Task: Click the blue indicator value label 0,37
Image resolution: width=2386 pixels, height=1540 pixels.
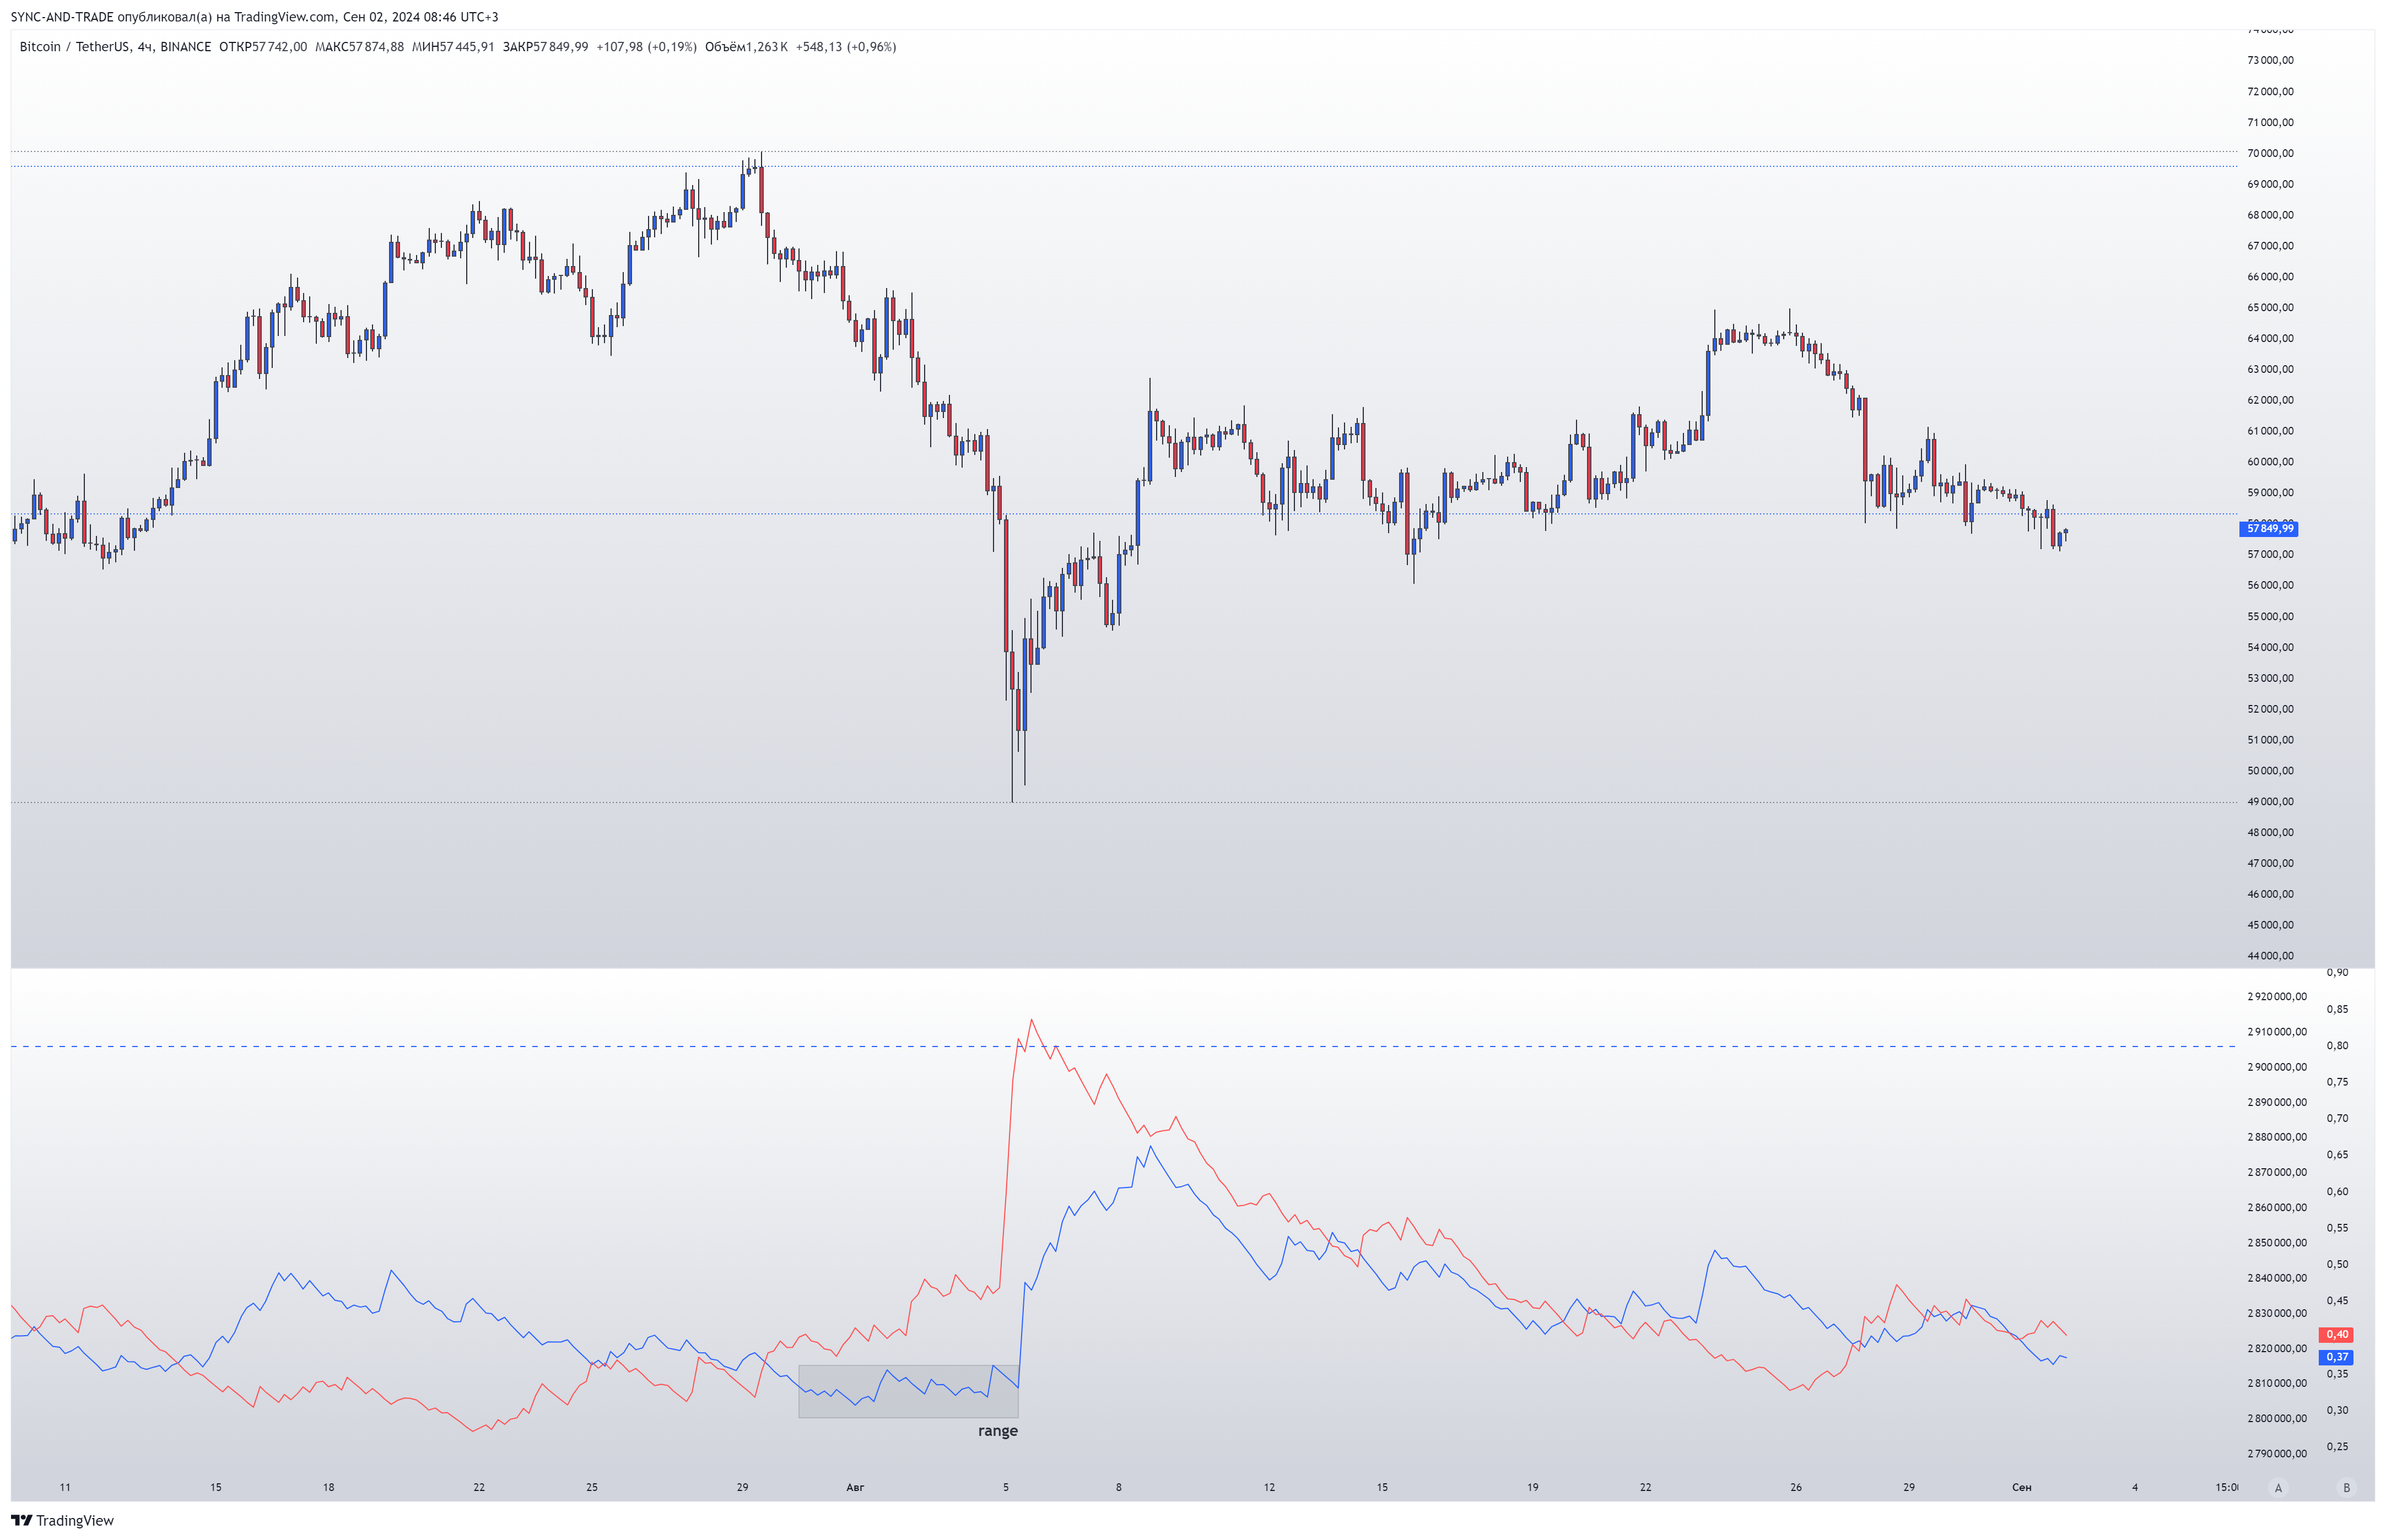Action: [x=2337, y=1357]
